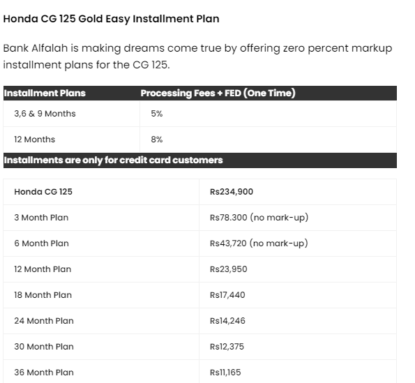Click the credit card customers notice bar
The image size is (415, 383).
pyautogui.click(x=199, y=160)
